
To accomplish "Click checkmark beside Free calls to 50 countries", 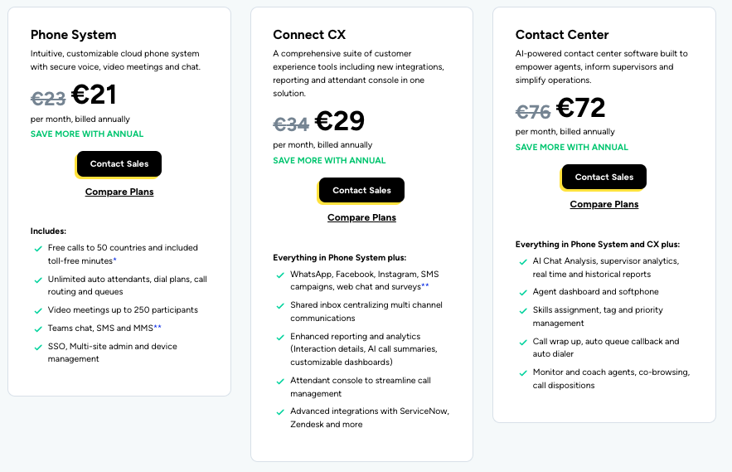I will click(x=38, y=248).
